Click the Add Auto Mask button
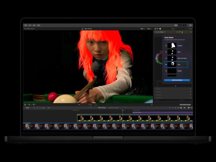 [x=177, y=80]
